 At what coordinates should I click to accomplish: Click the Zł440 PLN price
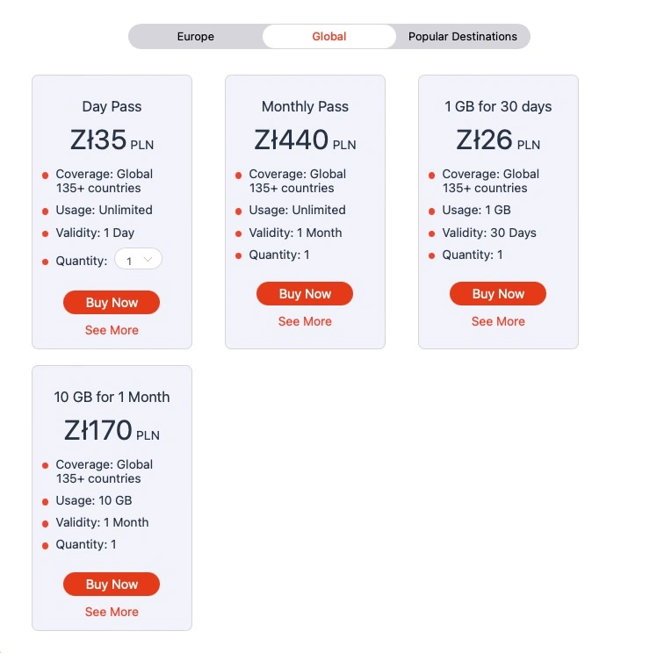(x=305, y=140)
